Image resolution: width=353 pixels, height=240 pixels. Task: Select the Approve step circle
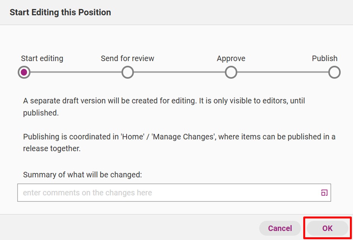(x=231, y=72)
